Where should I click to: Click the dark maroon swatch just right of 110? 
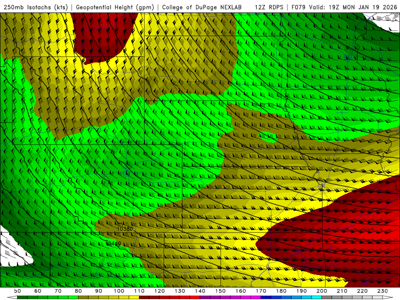[144, 297]
